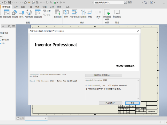Click the browser panel plus icon
This screenshot has height=125, width=167.
click(3, 26)
